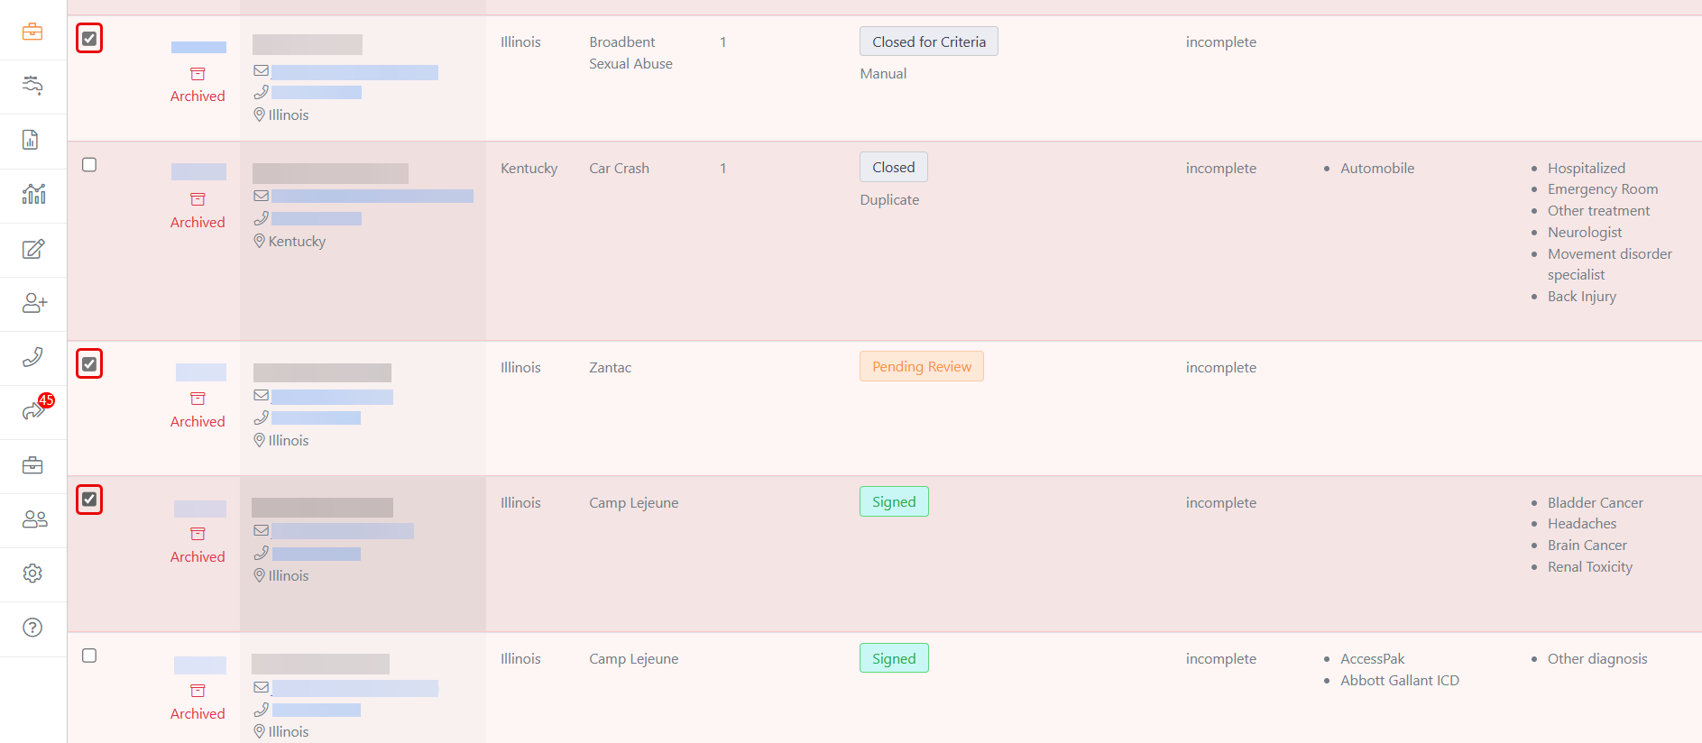Uncheck the Zantac row checkbox

pos(89,364)
